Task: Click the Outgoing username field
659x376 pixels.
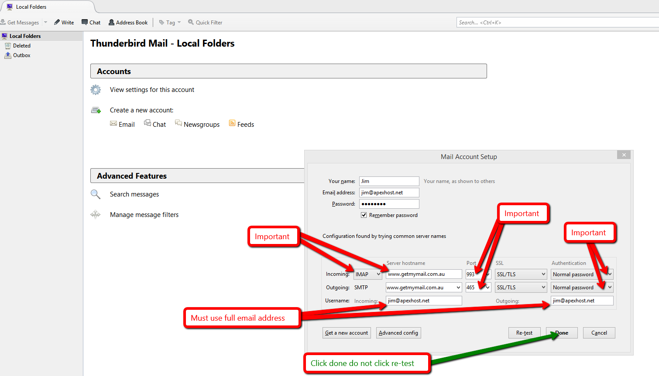Action: pyautogui.click(x=582, y=301)
